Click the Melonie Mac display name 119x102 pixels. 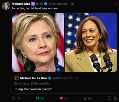(21, 4)
